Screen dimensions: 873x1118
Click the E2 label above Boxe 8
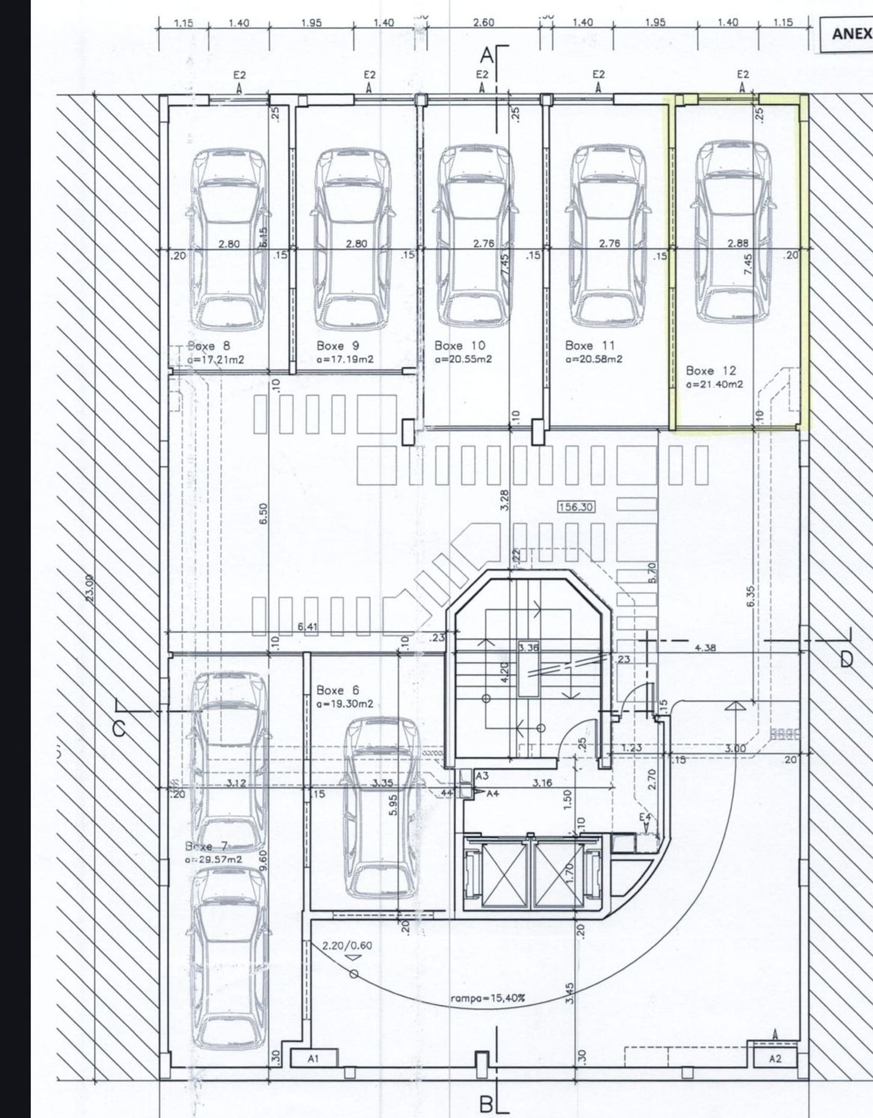[240, 74]
